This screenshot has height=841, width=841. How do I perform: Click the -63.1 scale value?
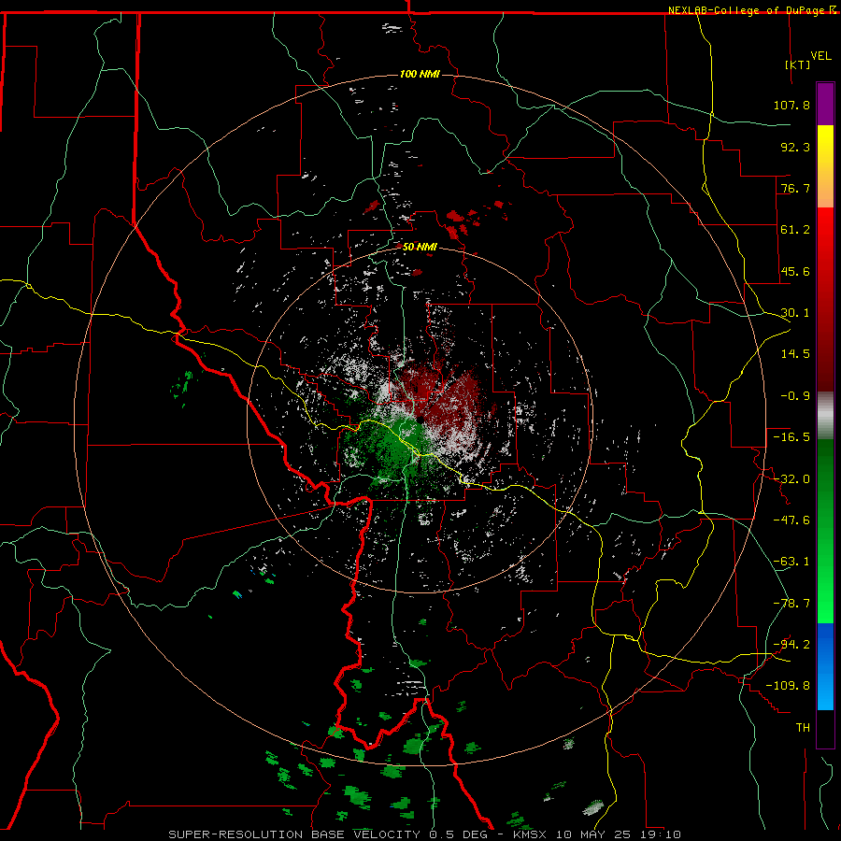point(791,562)
